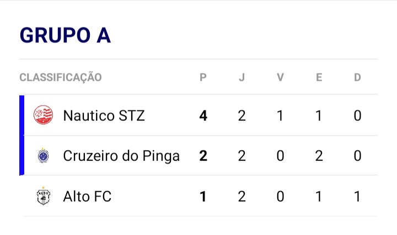Click the CLASSIFICAÇÃO column header
Image resolution: width=397 pixels, height=235 pixels.
coord(61,77)
